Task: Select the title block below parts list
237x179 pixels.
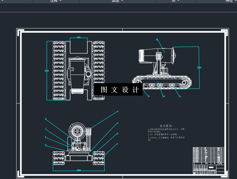Action: tap(209, 169)
